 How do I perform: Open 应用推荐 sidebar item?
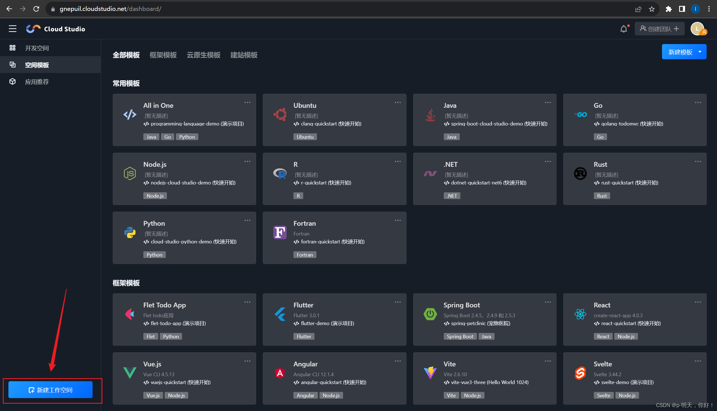pos(36,81)
